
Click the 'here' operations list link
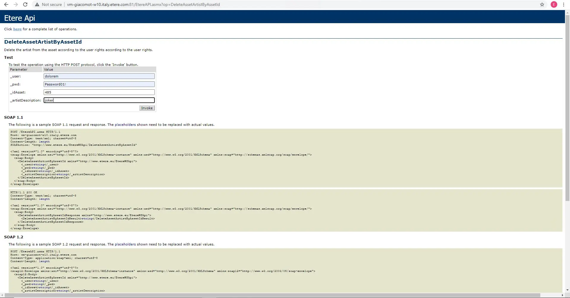click(17, 29)
